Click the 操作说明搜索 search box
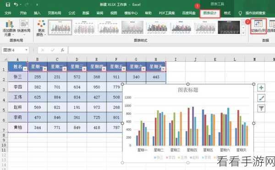The width and height of the screenshot is (275, 170). coord(255,13)
